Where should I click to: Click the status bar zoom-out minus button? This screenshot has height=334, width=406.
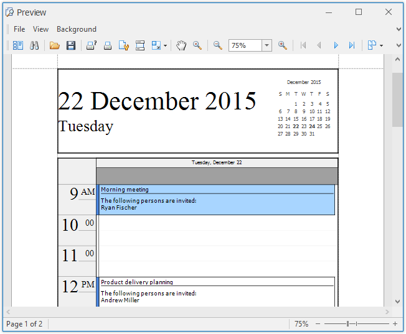pyautogui.click(x=318, y=324)
